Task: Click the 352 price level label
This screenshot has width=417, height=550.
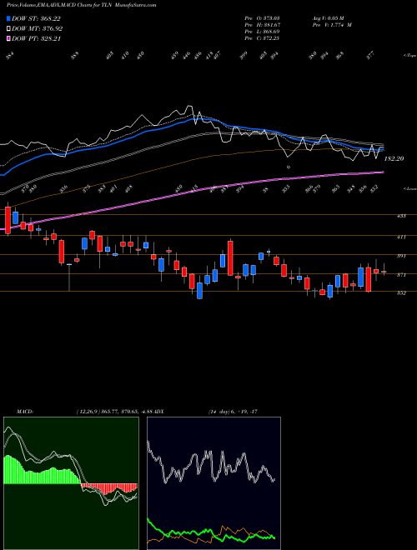Action: point(401,292)
